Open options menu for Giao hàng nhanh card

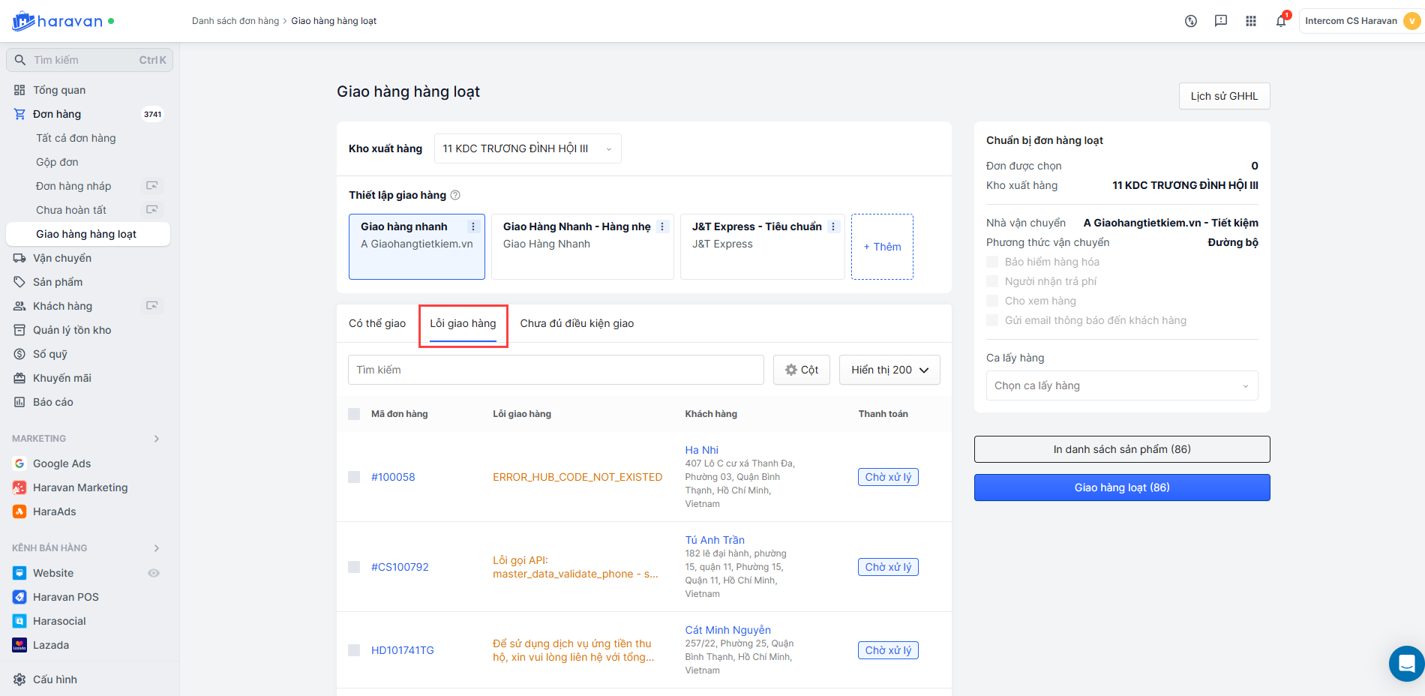(x=473, y=226)
